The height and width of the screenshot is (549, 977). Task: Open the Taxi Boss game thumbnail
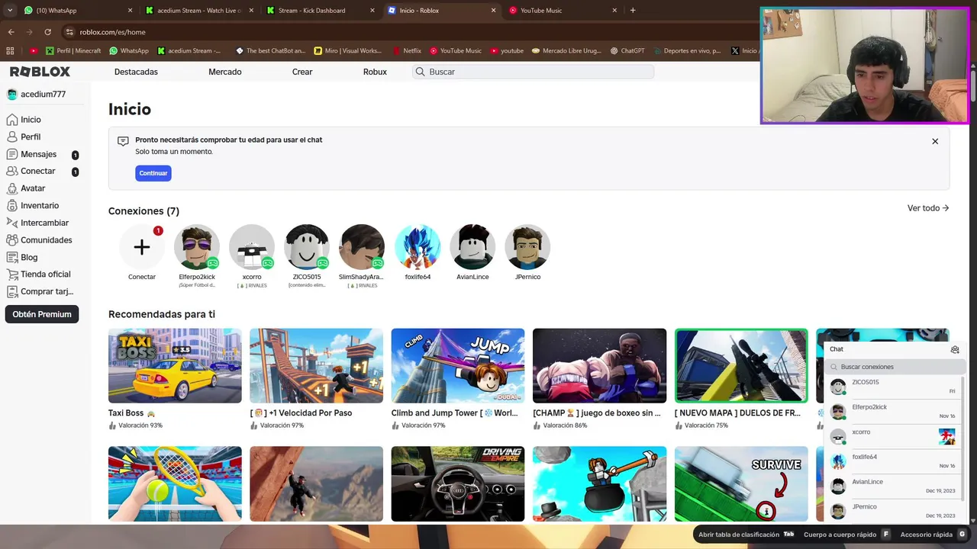coord(175,365)
